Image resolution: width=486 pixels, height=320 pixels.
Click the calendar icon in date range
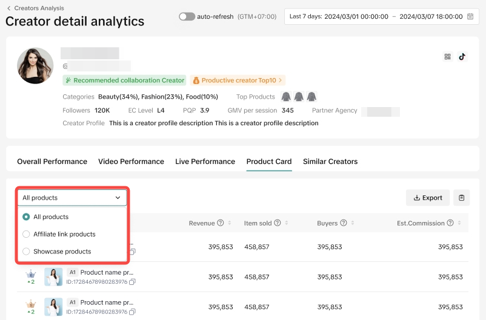(x=470, y=17)
